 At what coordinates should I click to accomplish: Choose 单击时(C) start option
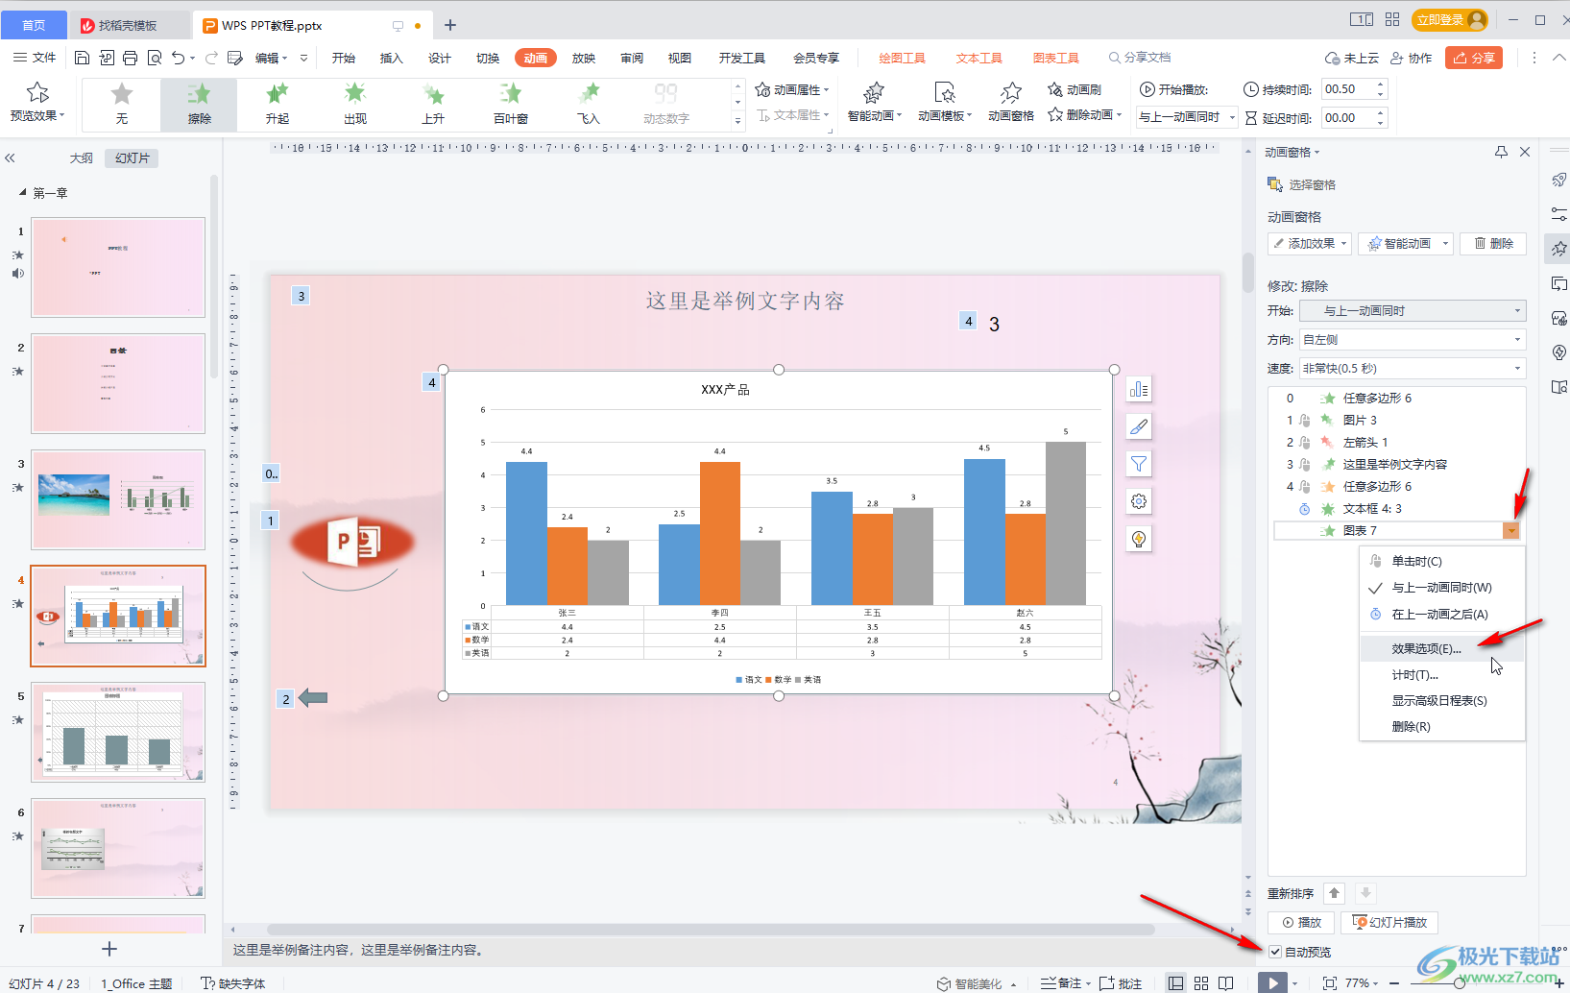1441,561
